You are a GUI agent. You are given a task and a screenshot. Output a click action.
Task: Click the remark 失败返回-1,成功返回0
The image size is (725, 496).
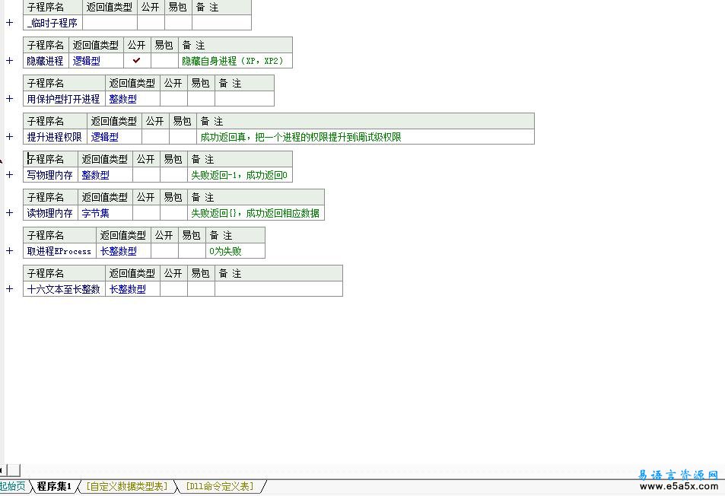click(239, 175)
